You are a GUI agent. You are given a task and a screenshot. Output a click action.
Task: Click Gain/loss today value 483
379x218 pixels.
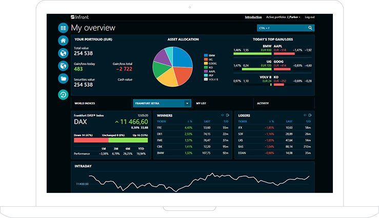(x=78, y=69)
